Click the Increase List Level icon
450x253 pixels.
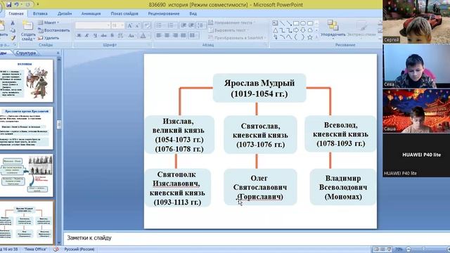coord(191,25)
